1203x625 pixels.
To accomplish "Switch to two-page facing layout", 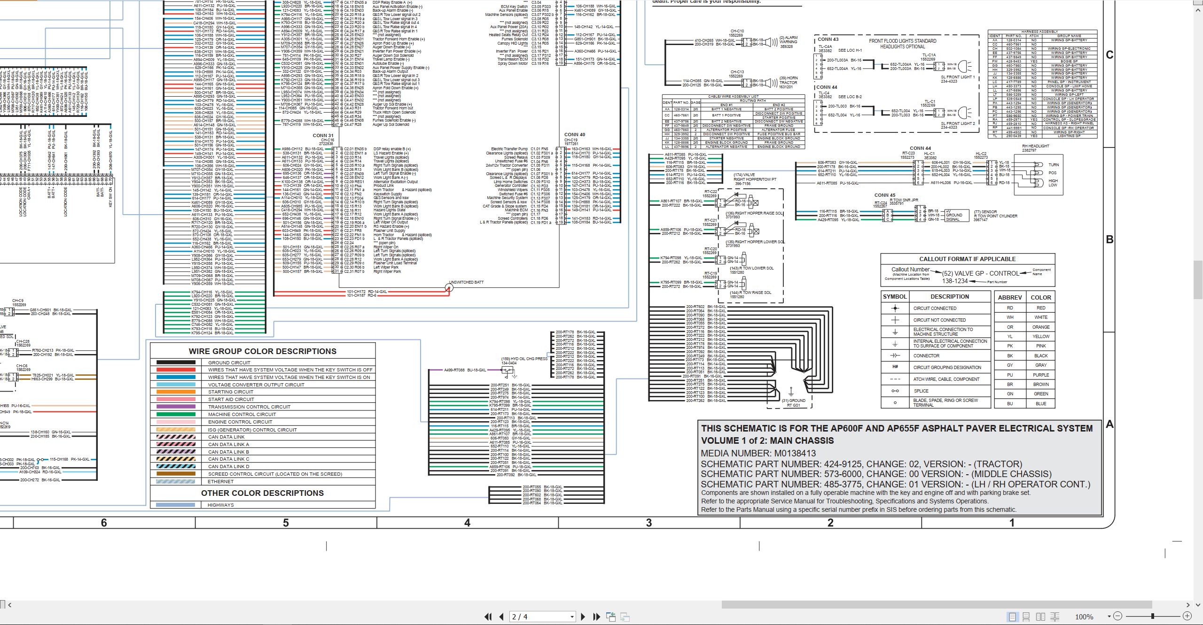I will coord(1041,617).
